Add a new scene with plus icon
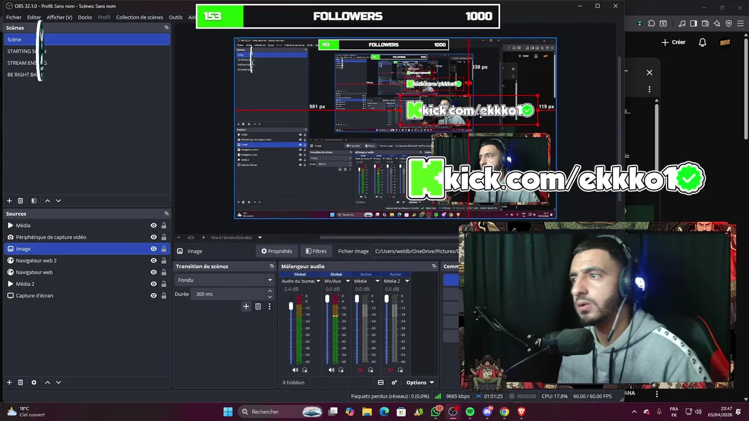The height and width of the screenshot is (421, 749). coord(9,201)
